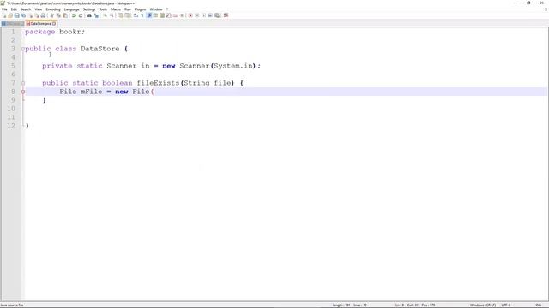Click line number 12 in margin

[x=11, y=126]
